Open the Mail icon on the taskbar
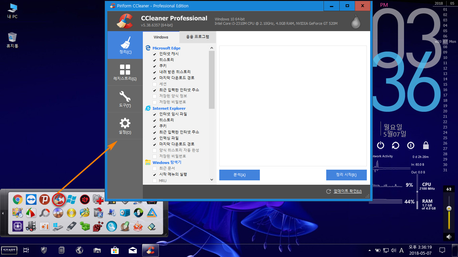This screenshot has width=458, height=257. pos(132,250)
